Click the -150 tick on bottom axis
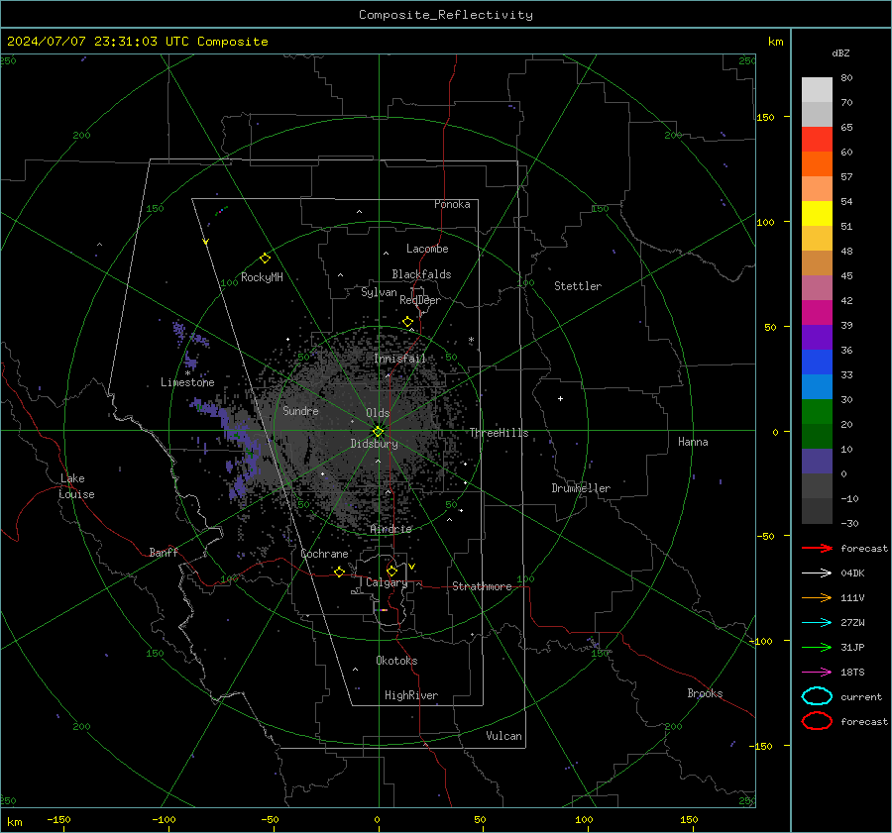The width and height of the screenshot is (892, 833). point(58,819)
